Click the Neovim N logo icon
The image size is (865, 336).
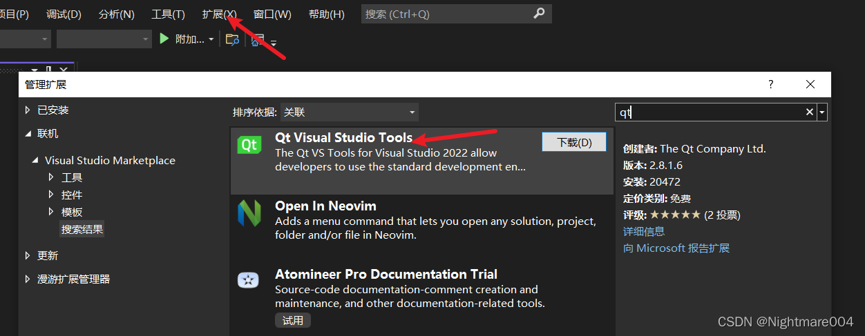coord(249,214)
